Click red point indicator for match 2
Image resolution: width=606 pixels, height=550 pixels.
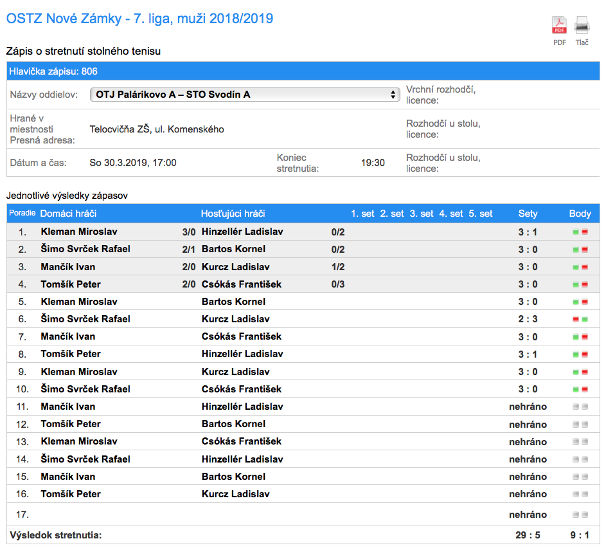coord(585,250)
